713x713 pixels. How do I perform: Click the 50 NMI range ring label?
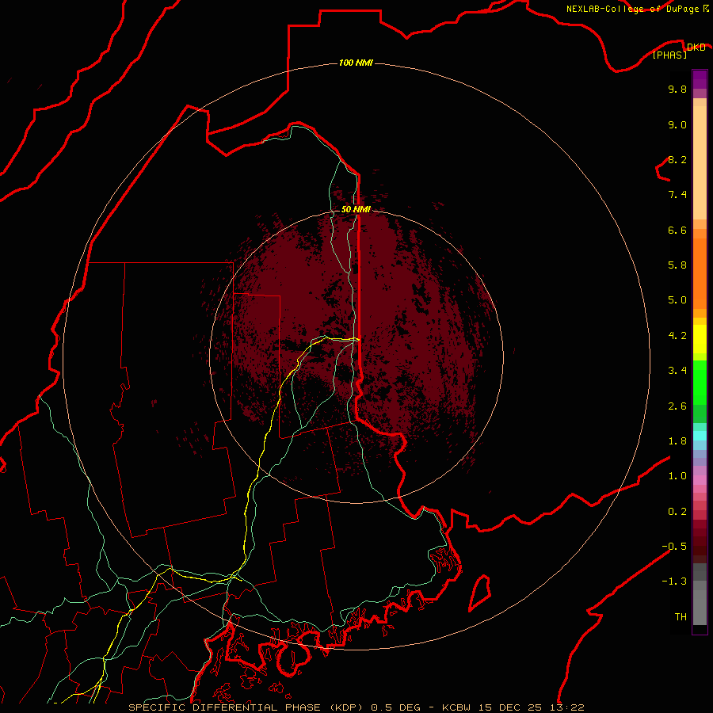(356, 209)
